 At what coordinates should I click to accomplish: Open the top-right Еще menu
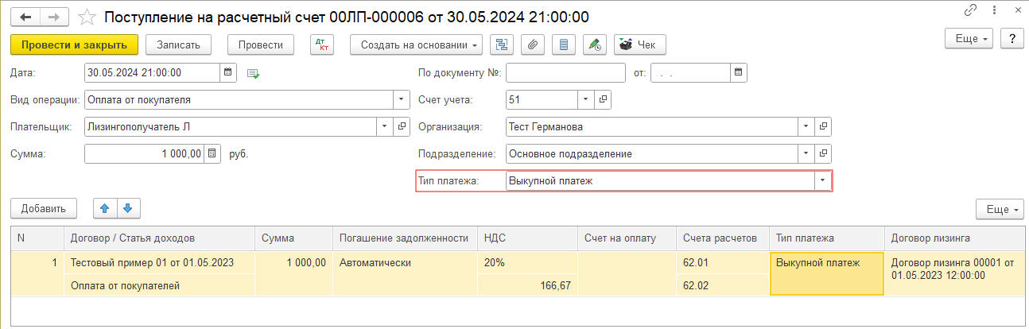click(969, 39)
